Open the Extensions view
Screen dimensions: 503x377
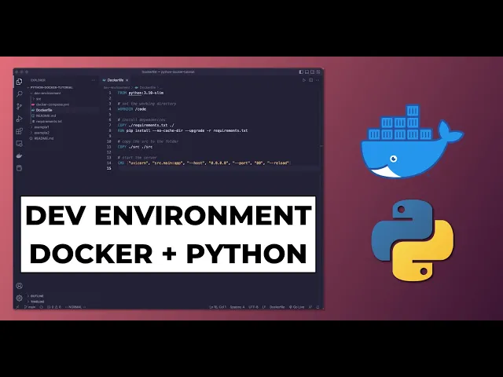click(x=19, y=131)
